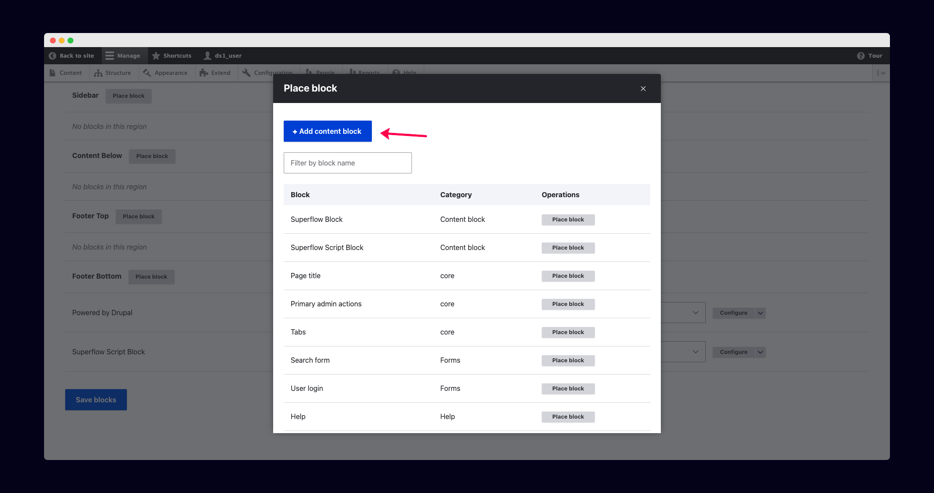
Task: Click the Back to site arrow icon
Action: (52, 56)
